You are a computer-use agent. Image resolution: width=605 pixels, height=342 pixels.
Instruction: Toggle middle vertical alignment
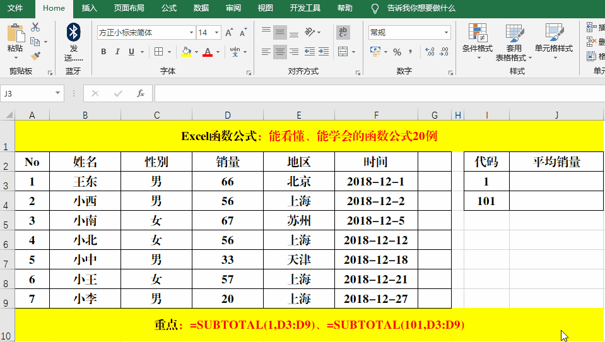pos(280,32)
